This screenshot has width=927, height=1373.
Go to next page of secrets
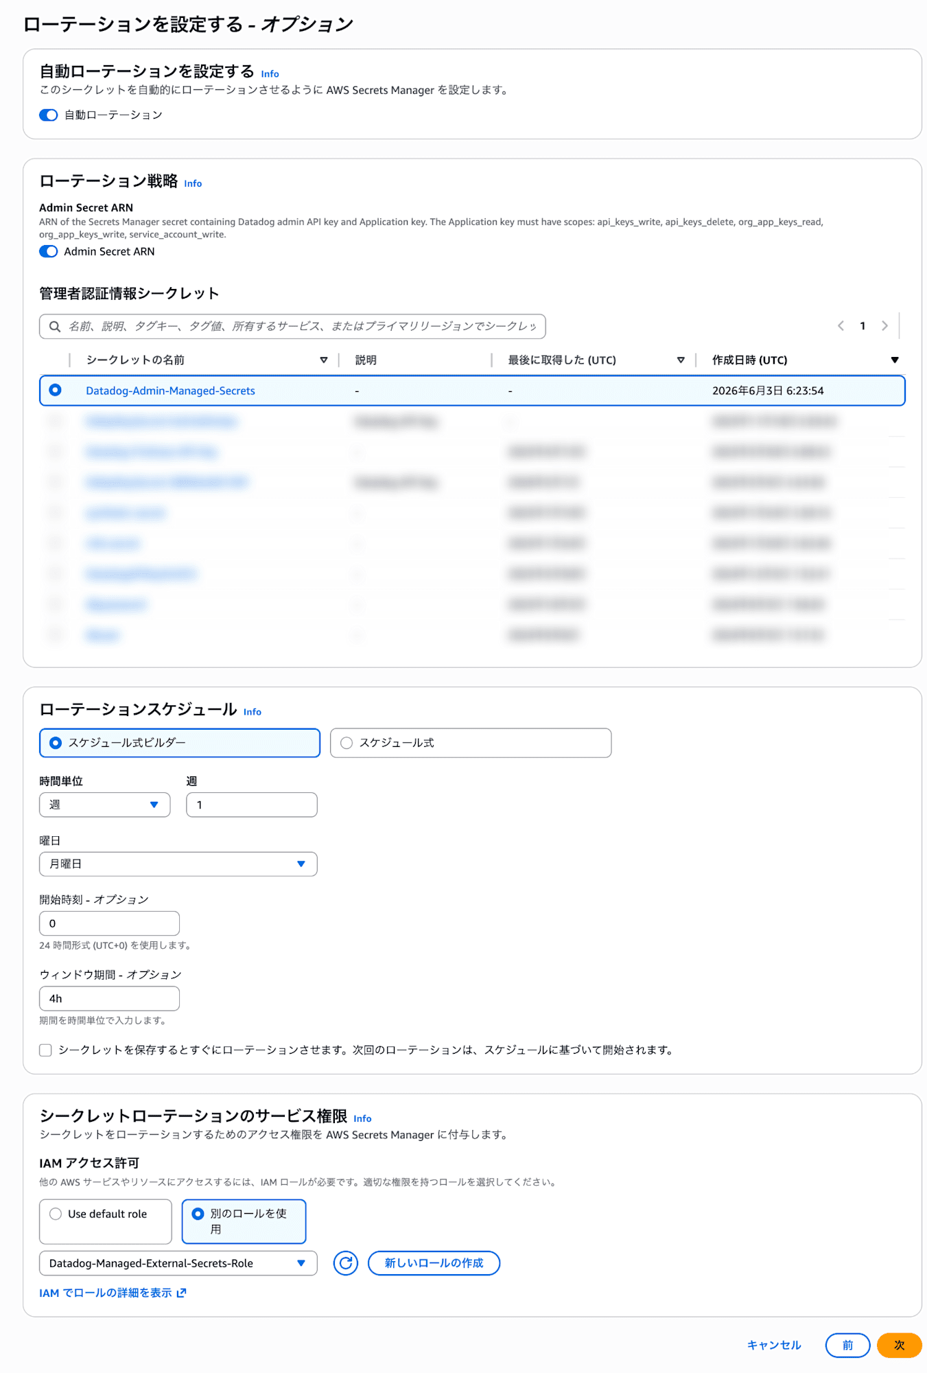(884, 326)
